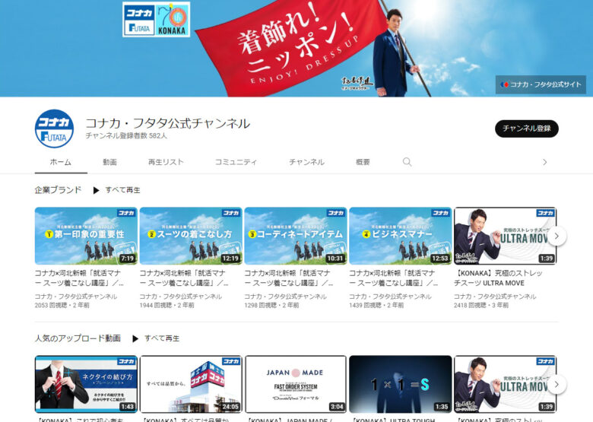
Task: Open title of 1944回視聴 video
Action: click(184, 278)
